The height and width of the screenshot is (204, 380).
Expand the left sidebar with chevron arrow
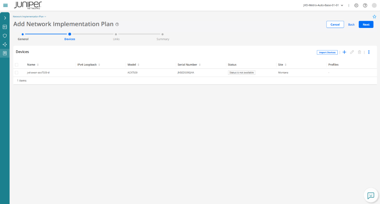[5, 18]
